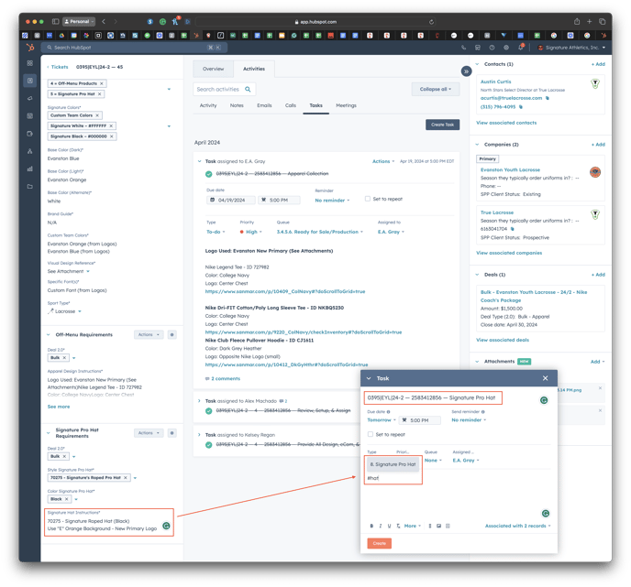This screenshot has height=587, width=631.
Task: Select the Meetings activity tab
Action: (x=346, y=105)
